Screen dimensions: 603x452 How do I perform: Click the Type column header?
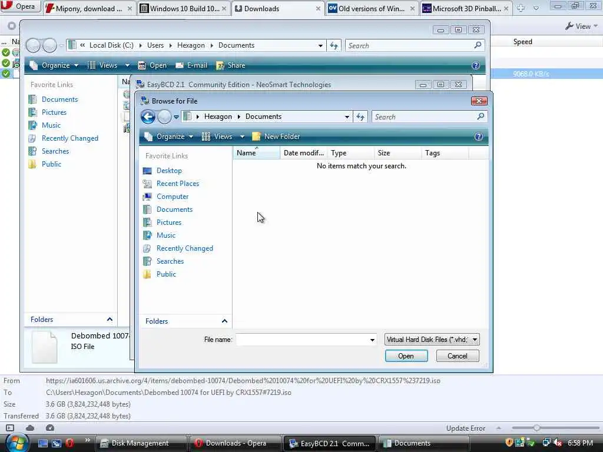tap(350, 153)
